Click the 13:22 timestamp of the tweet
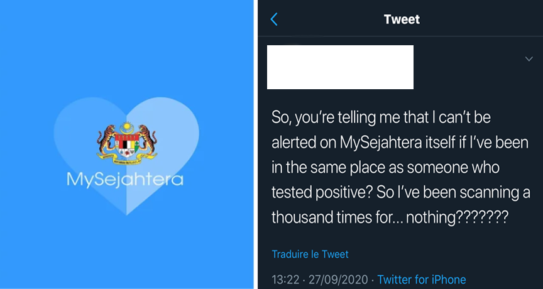 (x=285, y=280)
